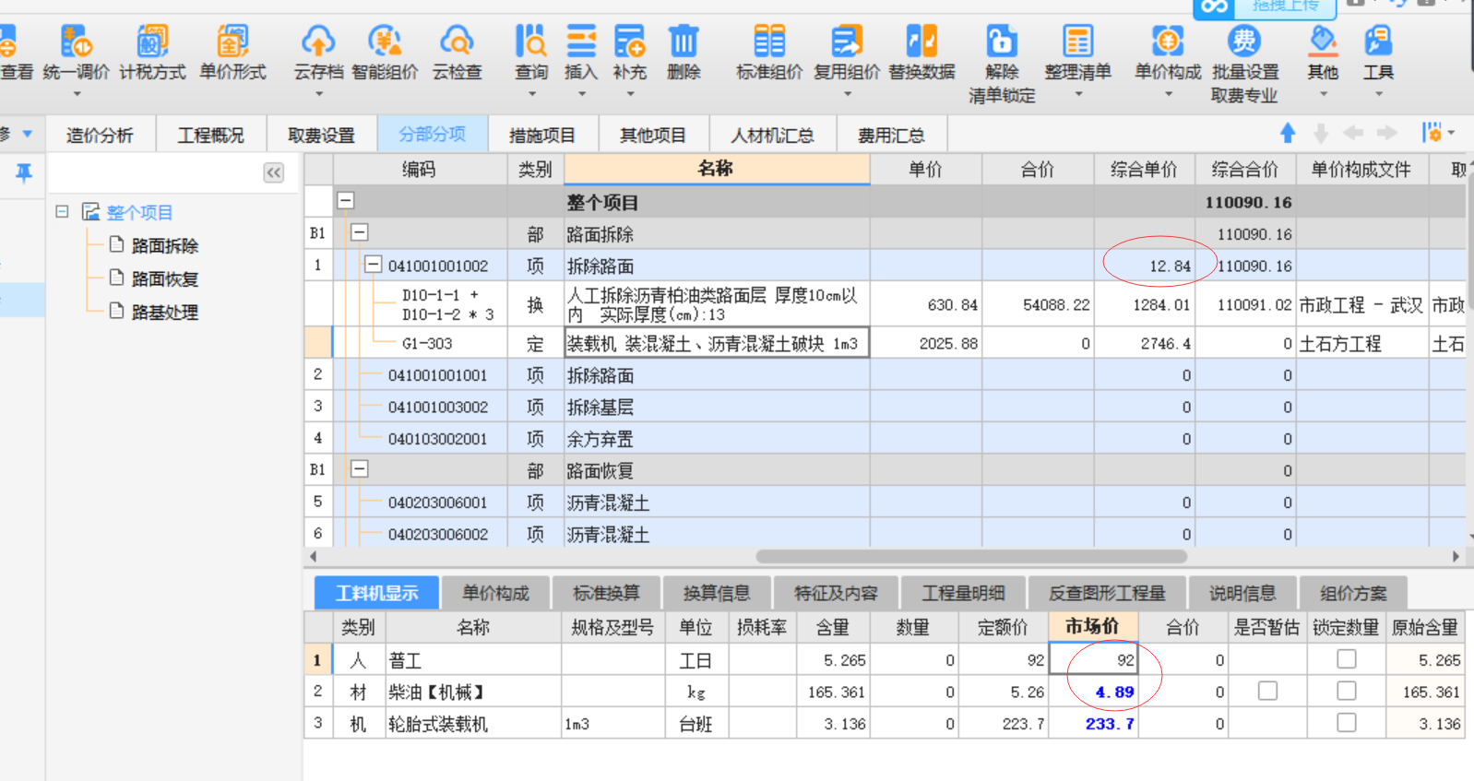Collapse item 041001001002 row

(x=373, y=265)
